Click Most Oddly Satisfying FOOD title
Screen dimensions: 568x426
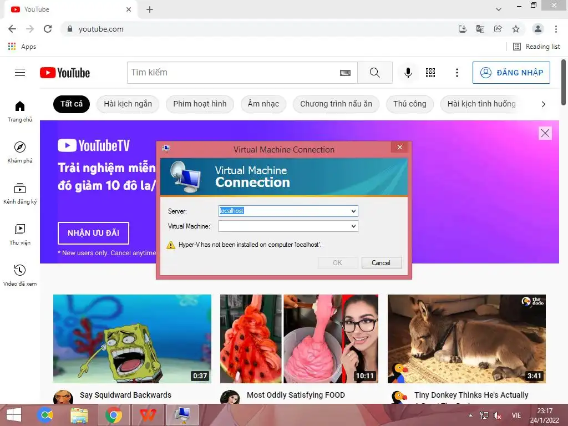point(296,395)
